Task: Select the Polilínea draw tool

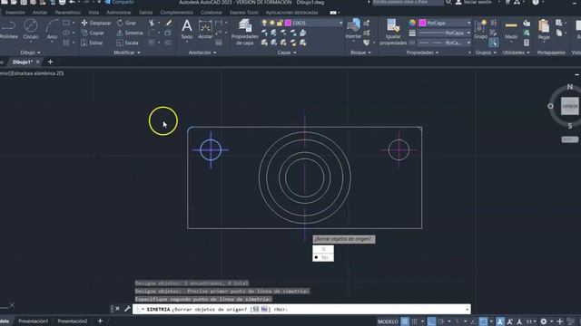Action: 8,30
